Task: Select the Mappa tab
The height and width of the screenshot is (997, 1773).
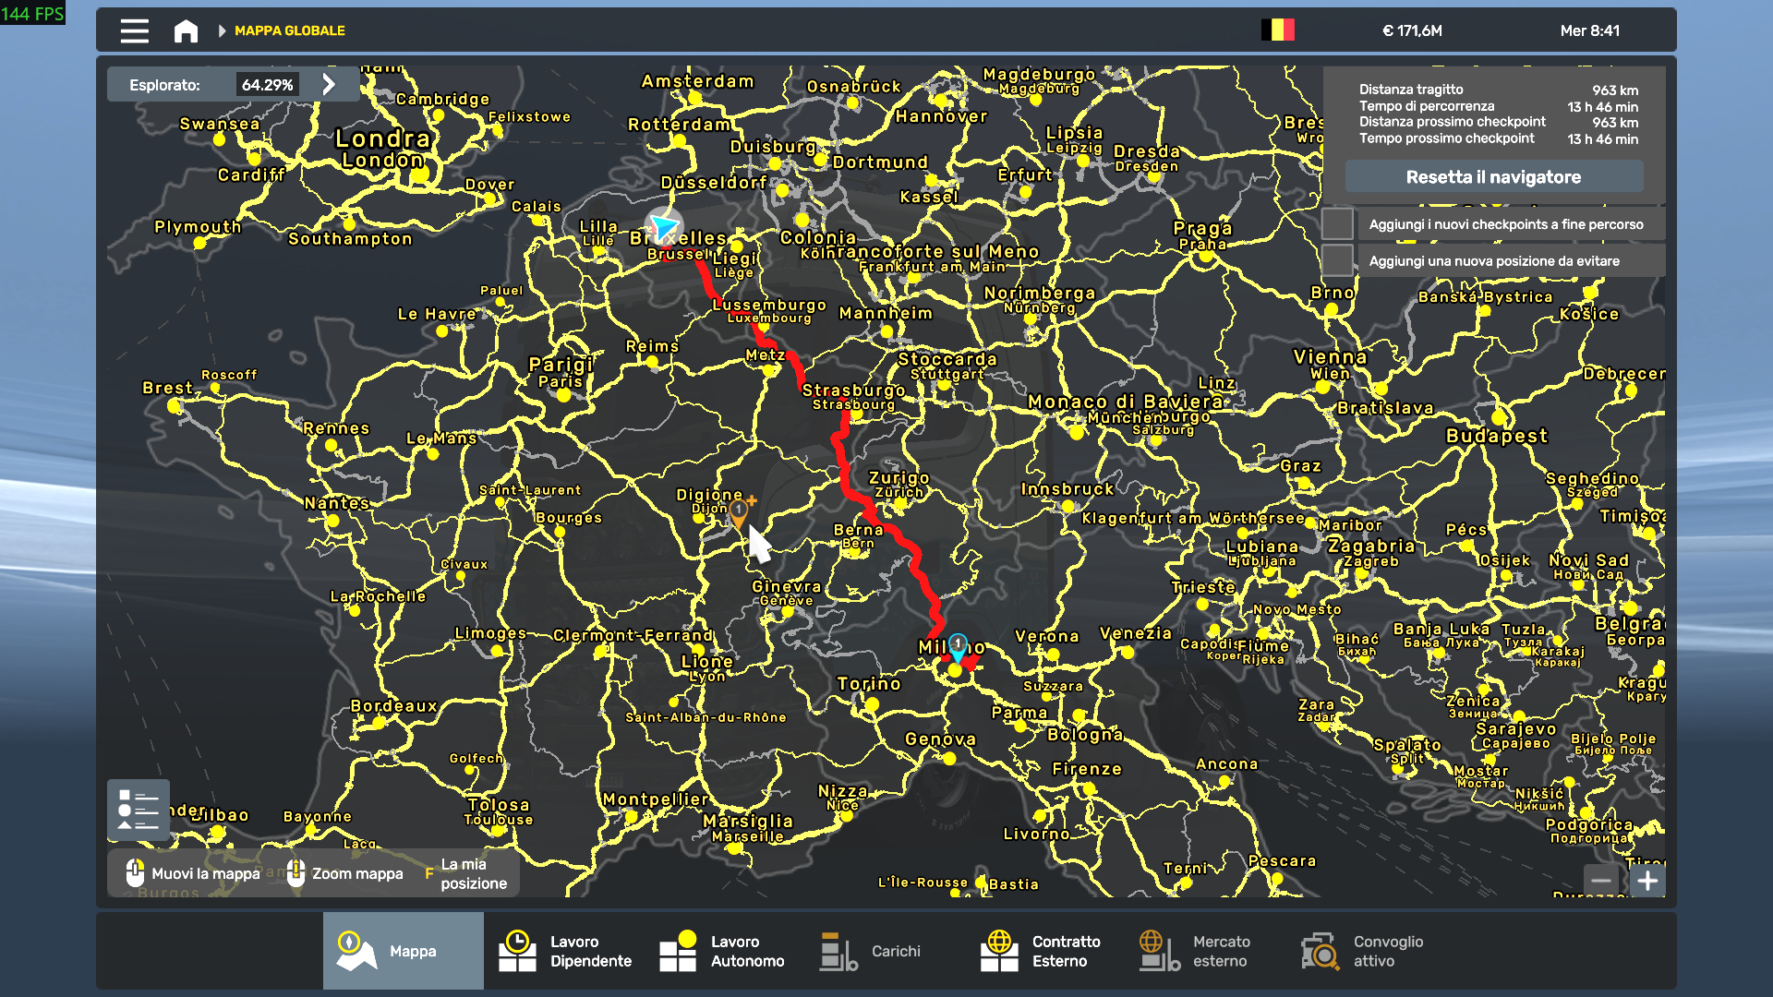Action: point(404,951)
